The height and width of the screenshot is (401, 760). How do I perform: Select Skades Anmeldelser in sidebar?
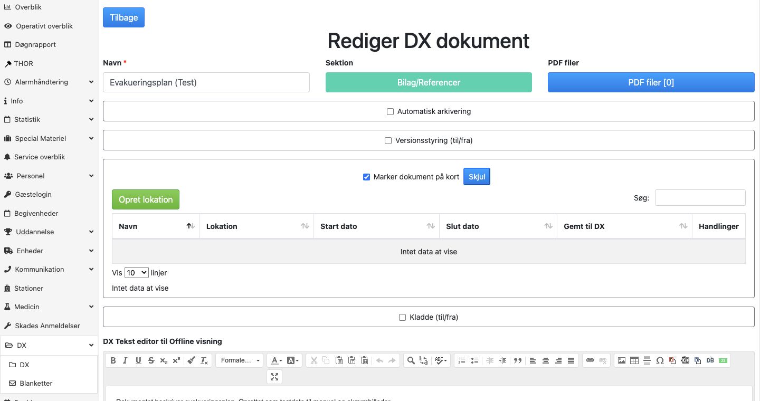(49, 326)
